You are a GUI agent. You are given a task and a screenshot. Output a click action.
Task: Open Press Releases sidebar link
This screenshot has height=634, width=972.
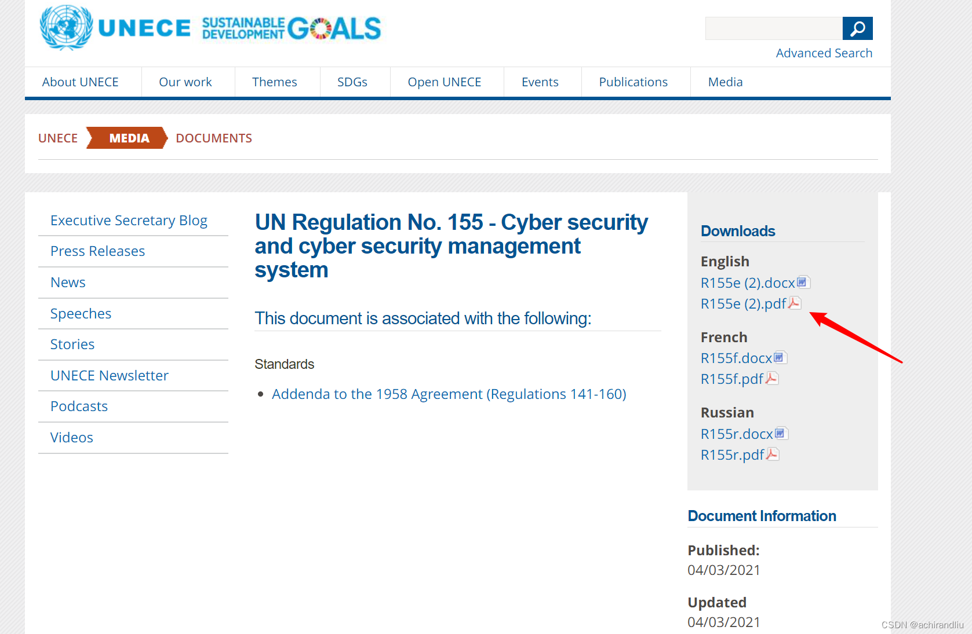point(98,251)
